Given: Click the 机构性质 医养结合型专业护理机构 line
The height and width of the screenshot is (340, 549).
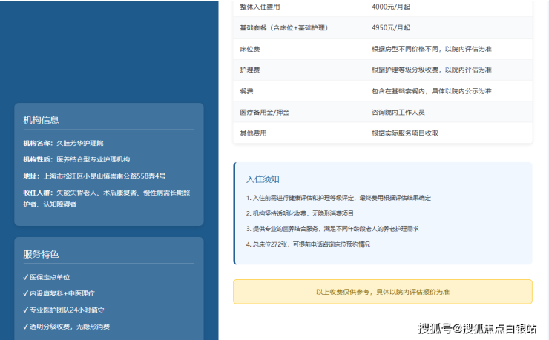Looking at the screenshot, I should pyautogui.click(x=76, y=160).
